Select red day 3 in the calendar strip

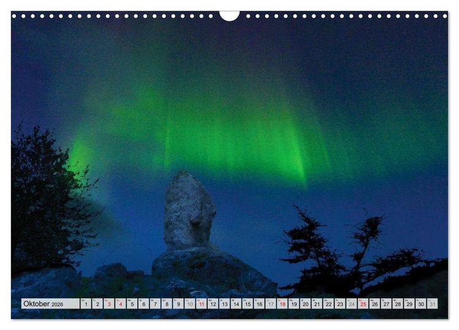pos(109,303)
